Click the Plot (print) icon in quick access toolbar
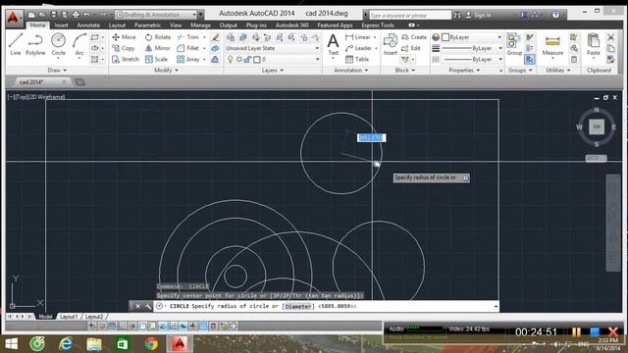This screenshot has width=628, height=353. click(76, 15)
